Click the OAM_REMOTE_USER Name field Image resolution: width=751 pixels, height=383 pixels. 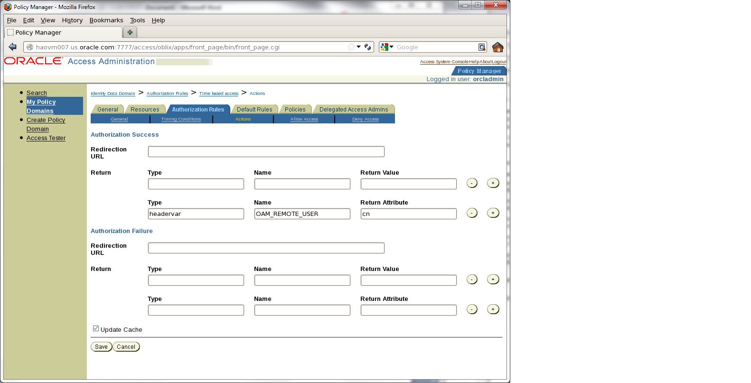pyautogui.click(x=302, y=214)
